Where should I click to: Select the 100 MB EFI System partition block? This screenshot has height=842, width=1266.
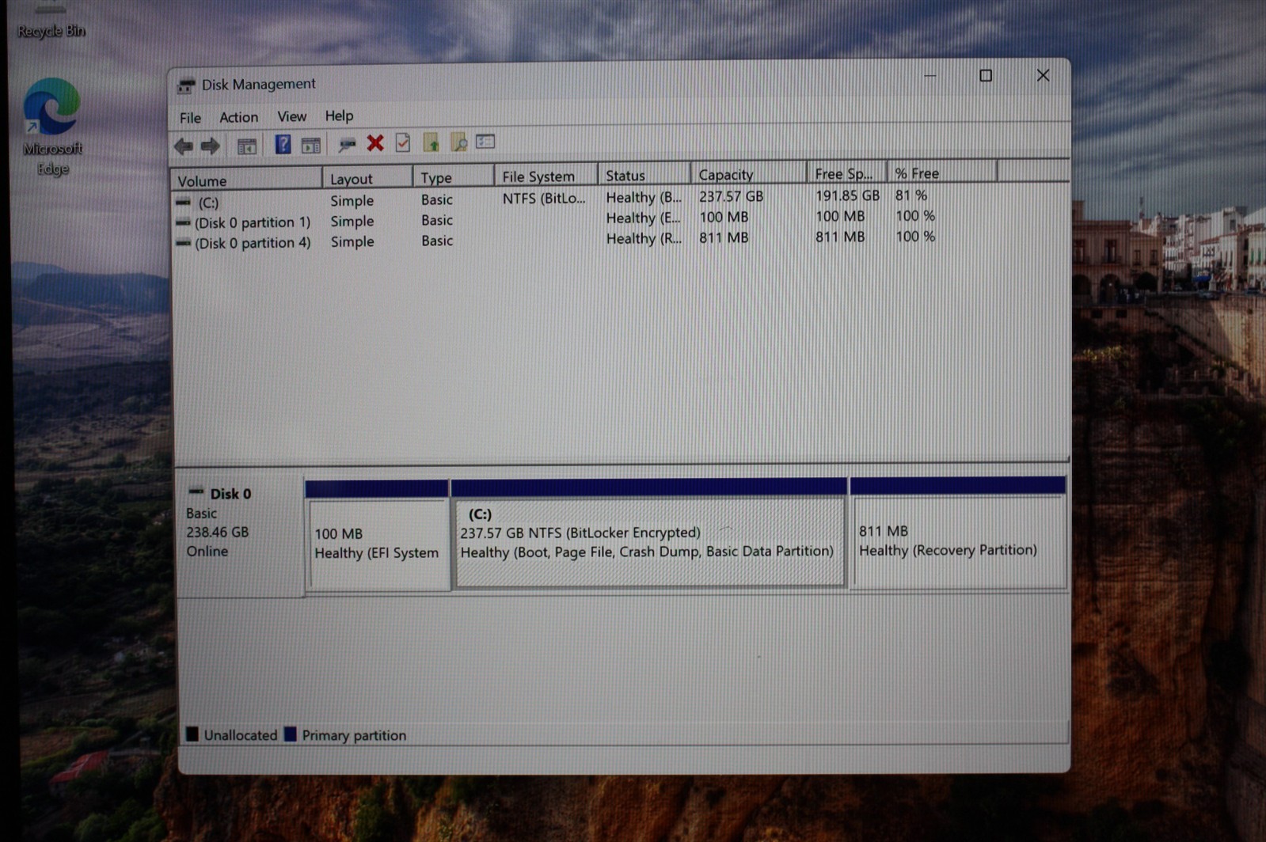378,534
